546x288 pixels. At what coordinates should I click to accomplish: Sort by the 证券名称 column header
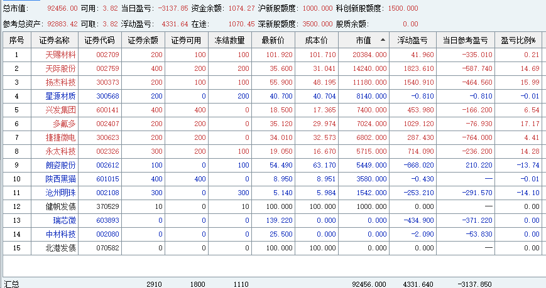(55, 40)
